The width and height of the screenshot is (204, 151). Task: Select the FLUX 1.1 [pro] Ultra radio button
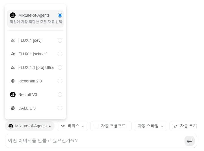(60, 67)
